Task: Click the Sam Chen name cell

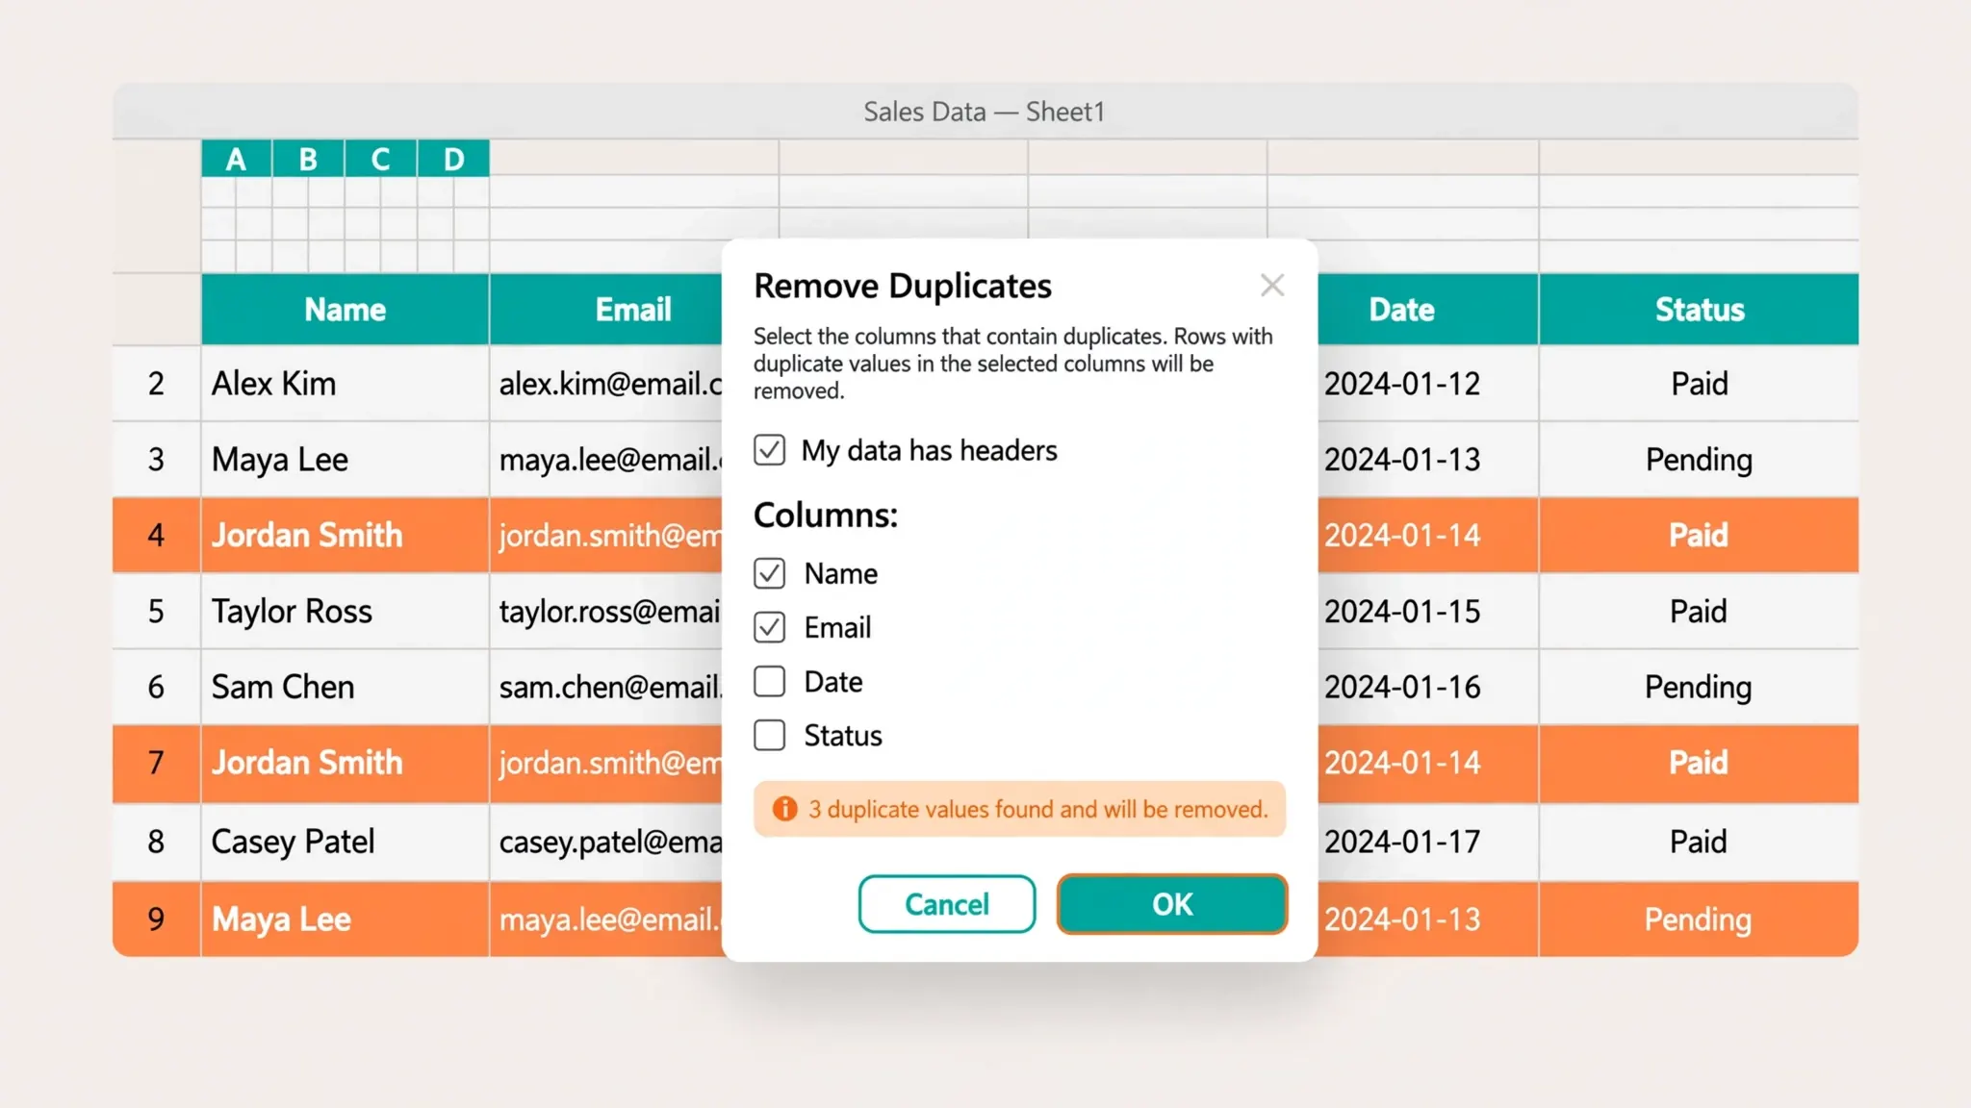Action: point(346,687)
